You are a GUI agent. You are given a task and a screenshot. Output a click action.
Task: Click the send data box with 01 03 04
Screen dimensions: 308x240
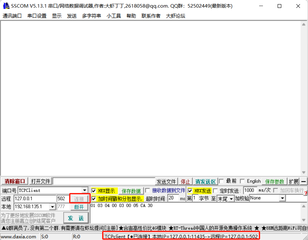pyautogui.click(x=195, y=213)
